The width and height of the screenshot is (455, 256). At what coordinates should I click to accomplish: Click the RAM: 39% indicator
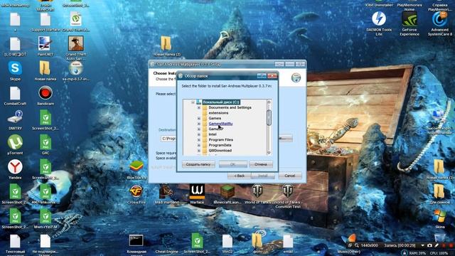tap(418, 253)
